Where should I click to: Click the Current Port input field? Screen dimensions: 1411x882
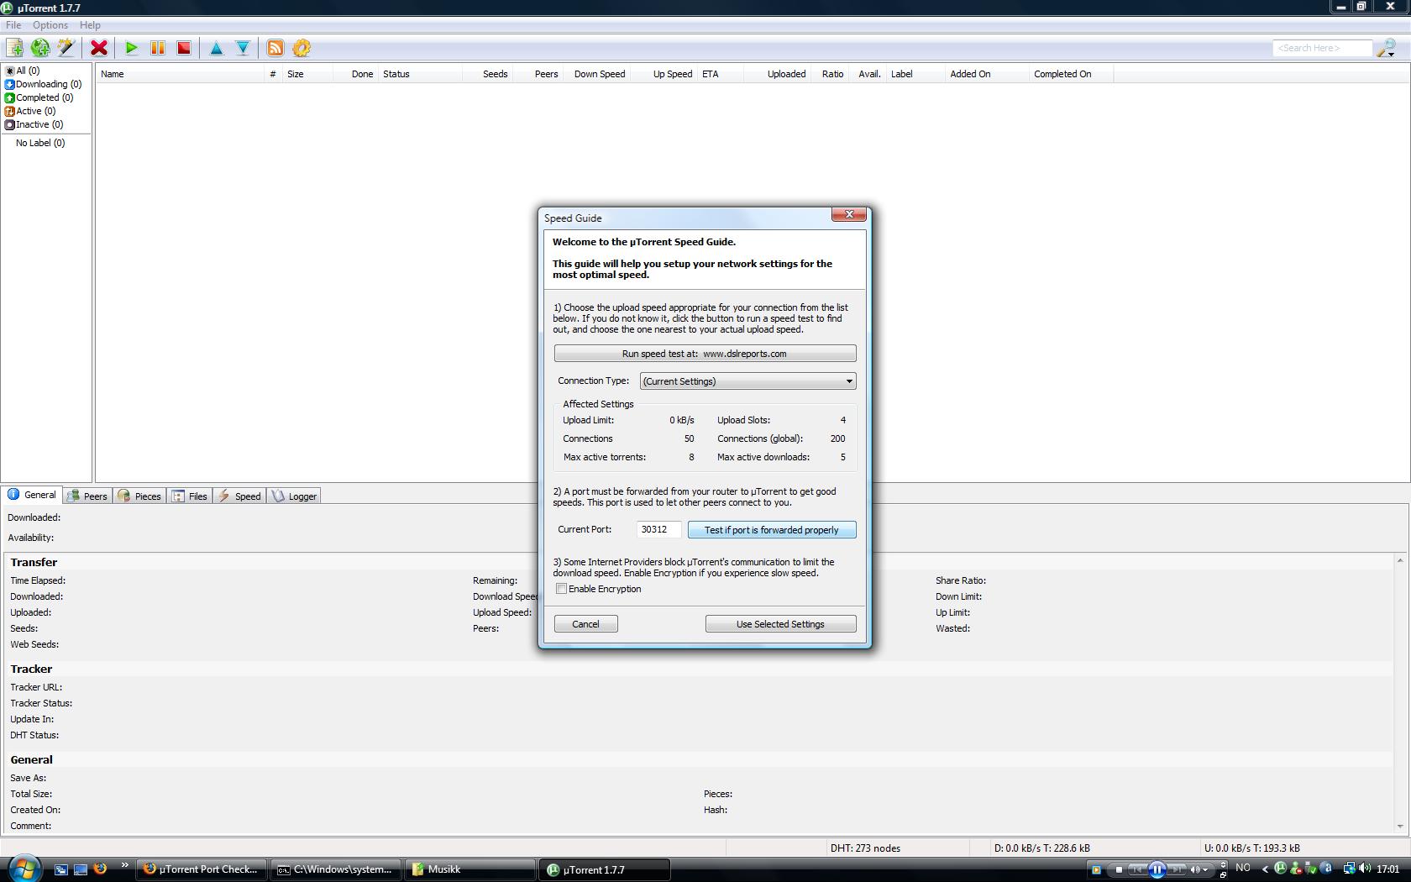pyautogui.click(x=659, y=529)
